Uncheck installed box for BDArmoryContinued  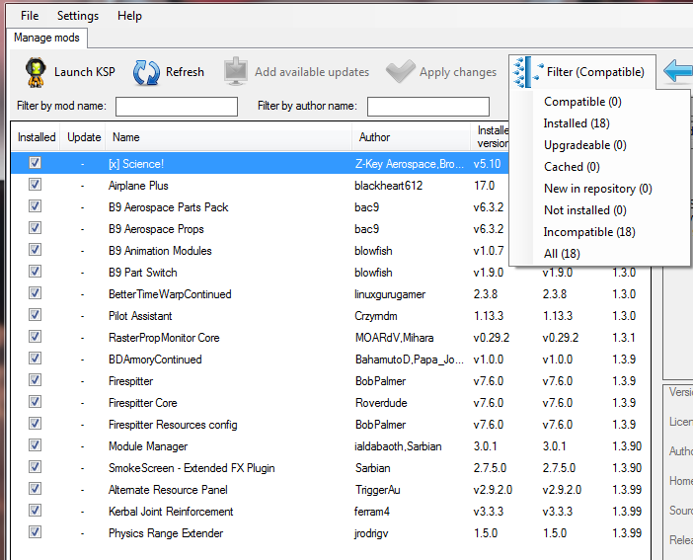35,358
